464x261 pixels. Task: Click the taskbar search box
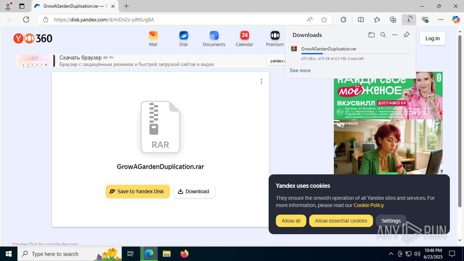click(70, 254)
